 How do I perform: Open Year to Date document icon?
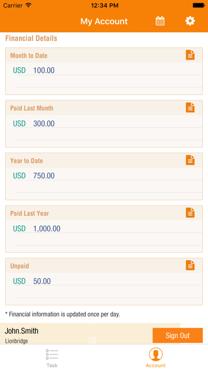pos(190,160)
